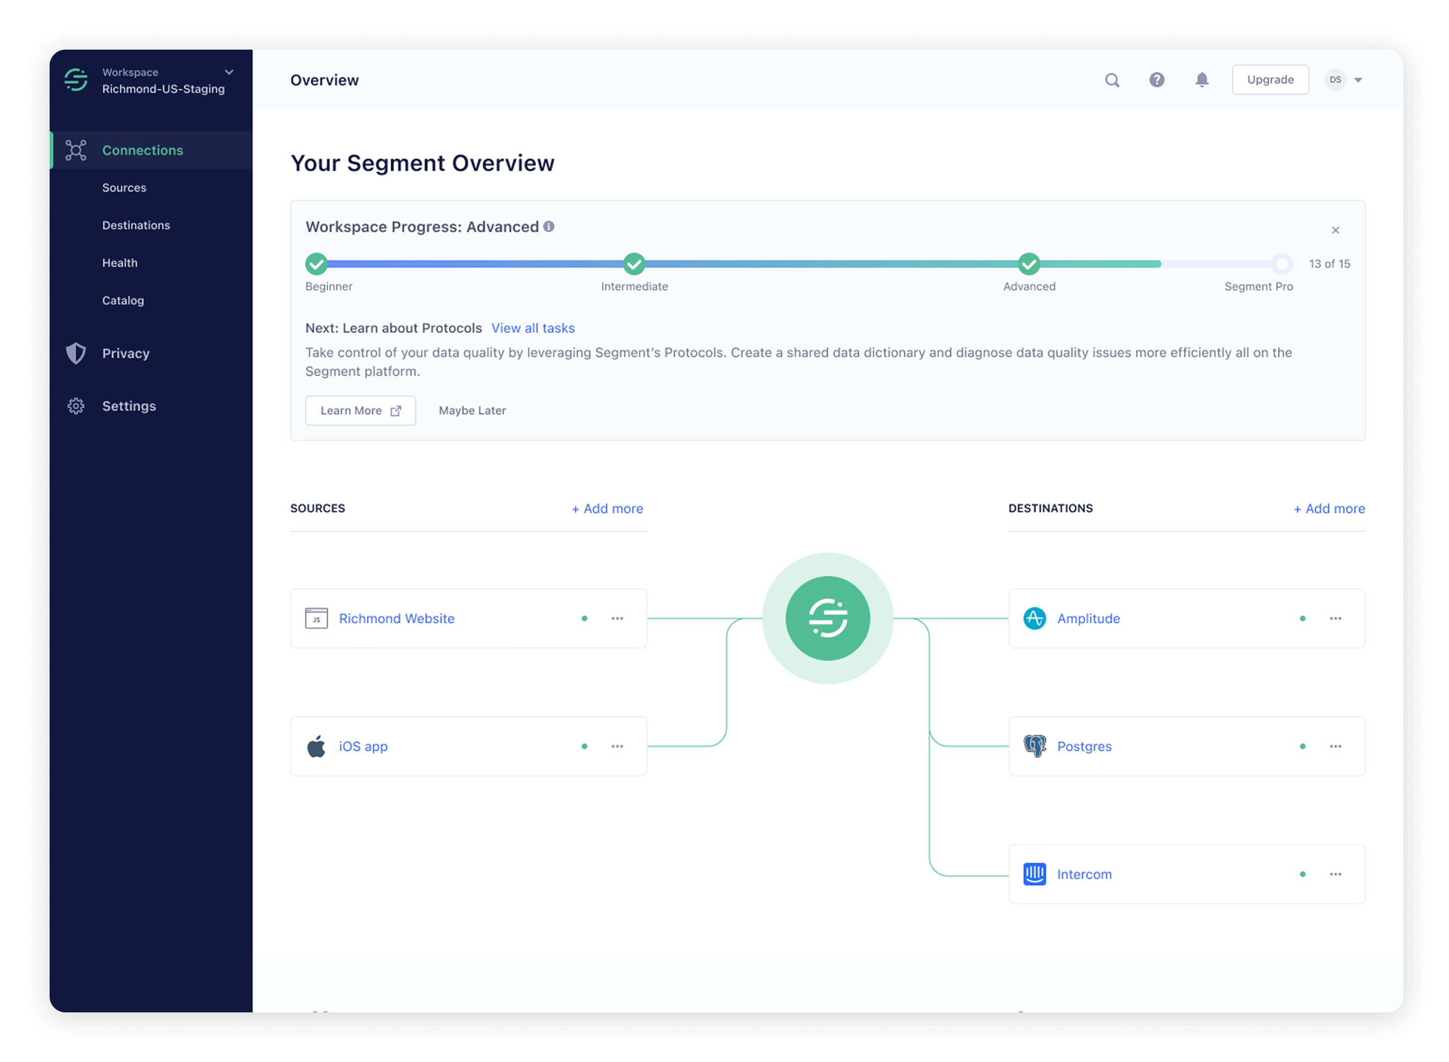Image resolution: width=1449 pixels, height=1062 pixels.
Task: Select Sources in the sidebar menu
Action: tap(124, 187)
